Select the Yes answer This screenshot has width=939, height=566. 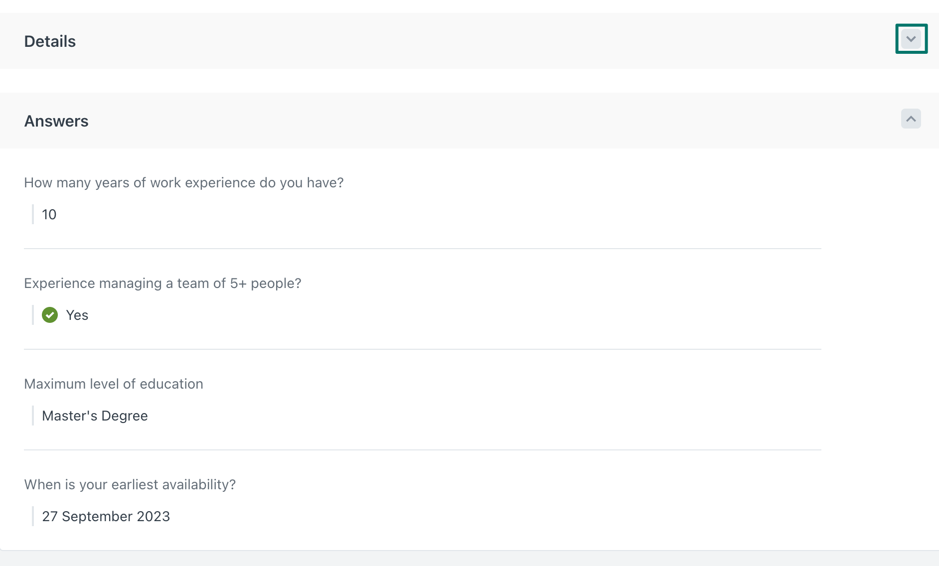pyautogui.click(x=77, y=315)
